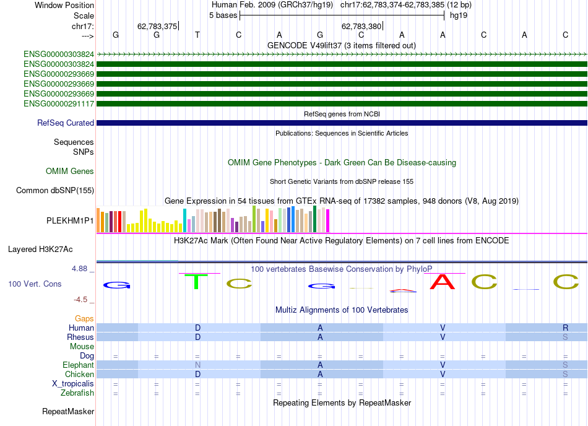Viewport: 588px width, 426px height.
Task: Click the Common dbSNP(155) label
Action: pos(54,191)
